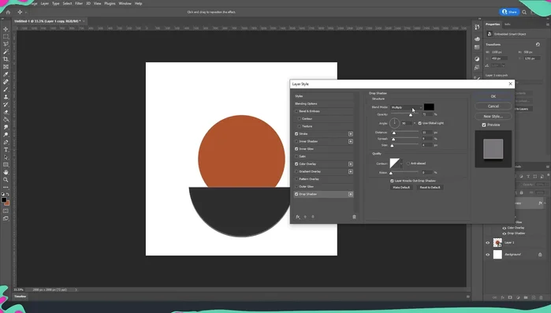Select the Zoom tool
Image resolution: width=551 pixels, height=313 pixels.
pos(6,180)
